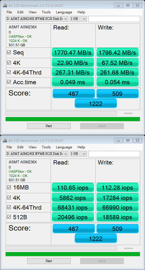145x270 pixels.
Task: Click 4K read result 22.90 MB/s
Action: [x=73, y=63]
